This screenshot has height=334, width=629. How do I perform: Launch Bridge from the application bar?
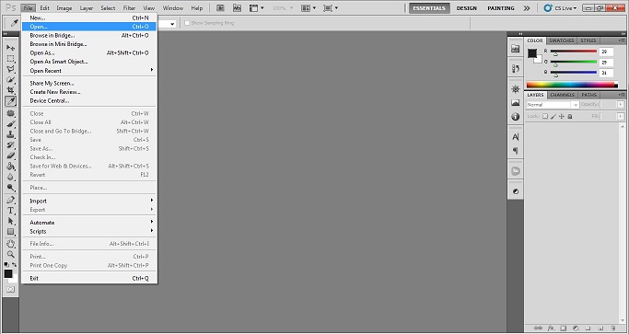click(220, 8)
